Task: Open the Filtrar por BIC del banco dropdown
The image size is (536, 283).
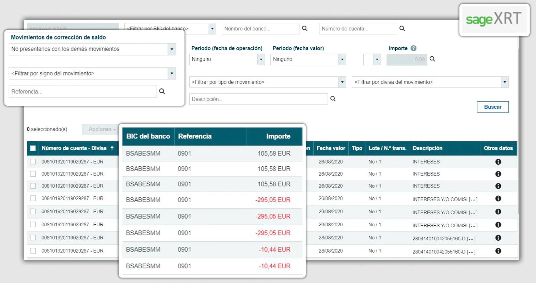Action: (212, 29)
